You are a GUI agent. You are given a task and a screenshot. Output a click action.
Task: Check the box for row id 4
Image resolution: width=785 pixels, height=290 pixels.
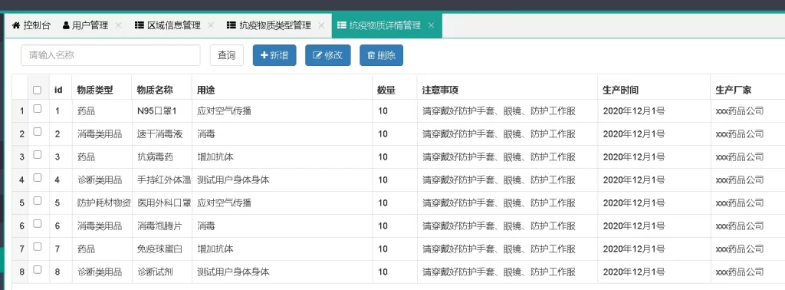[x=37, y=178]
